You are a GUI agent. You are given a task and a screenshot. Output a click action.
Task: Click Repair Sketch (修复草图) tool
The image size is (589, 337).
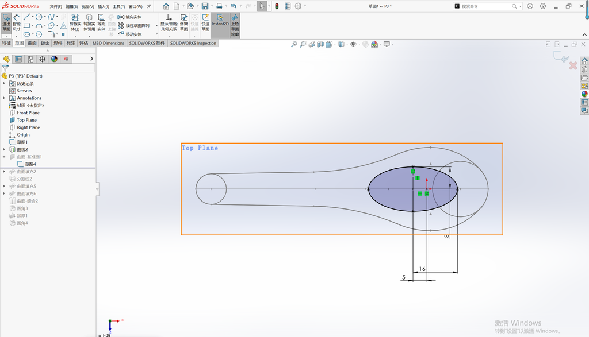[x=183, y=23]
